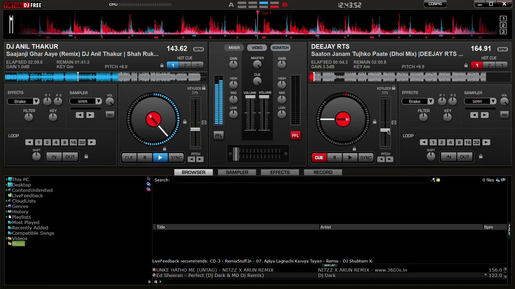Halve left deck loop with left arrow
This screenshot has height=289, width=515.
[29, 142]
